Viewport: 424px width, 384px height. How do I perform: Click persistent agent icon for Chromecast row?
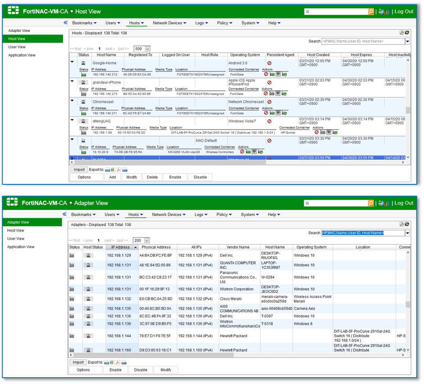[x=269, y=102]
